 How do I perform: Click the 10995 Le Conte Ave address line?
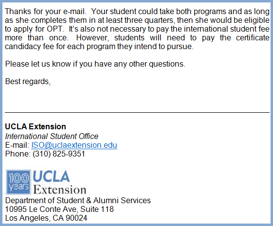tap(59, 209)
